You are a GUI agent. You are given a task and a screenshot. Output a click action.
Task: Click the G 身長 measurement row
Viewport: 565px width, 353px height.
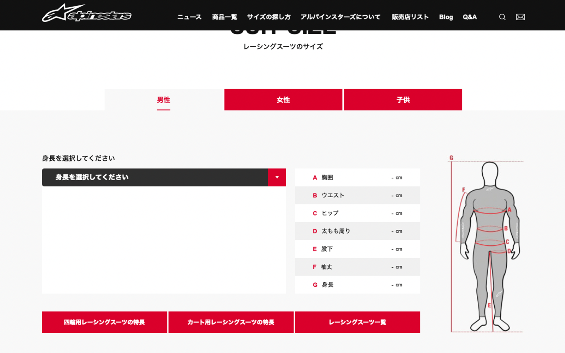point(357,284)
